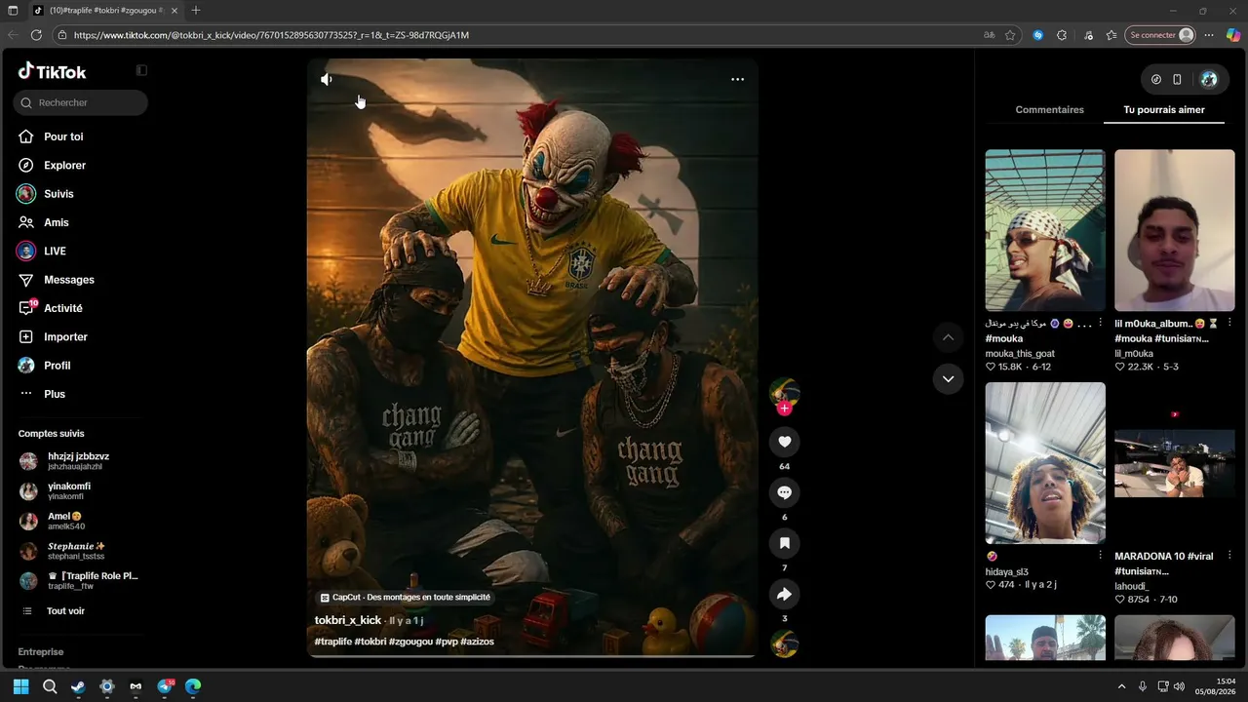Open the lil_m0uka video thumbnail
Image resolution: width=1248 pixels, height=702 pixels.
coord(1174,230)
